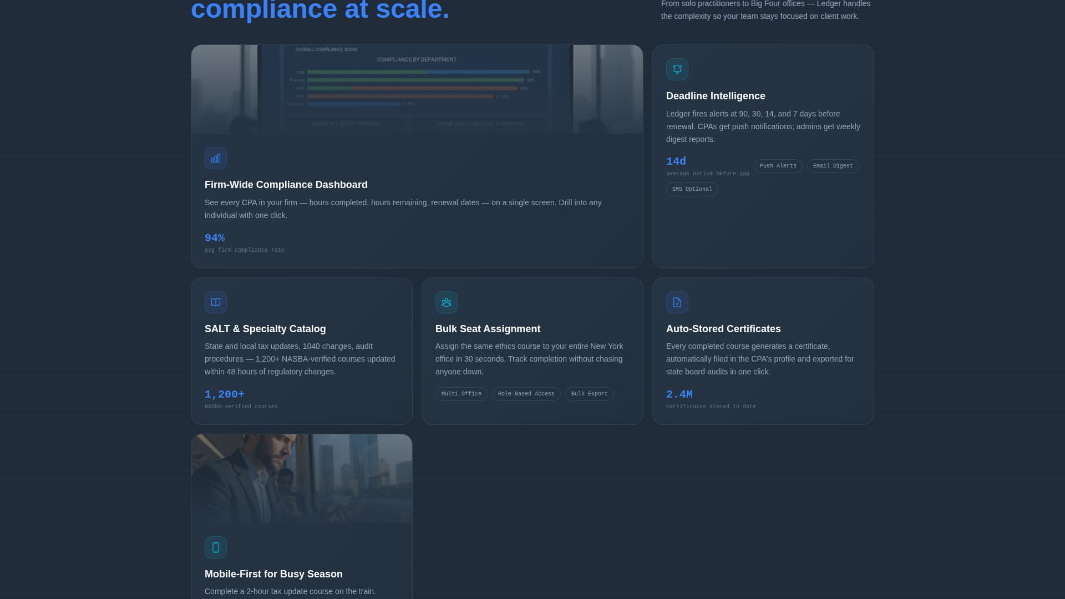Click the 14d average notice statistic

pyautogui.click(x=676, y=161)
